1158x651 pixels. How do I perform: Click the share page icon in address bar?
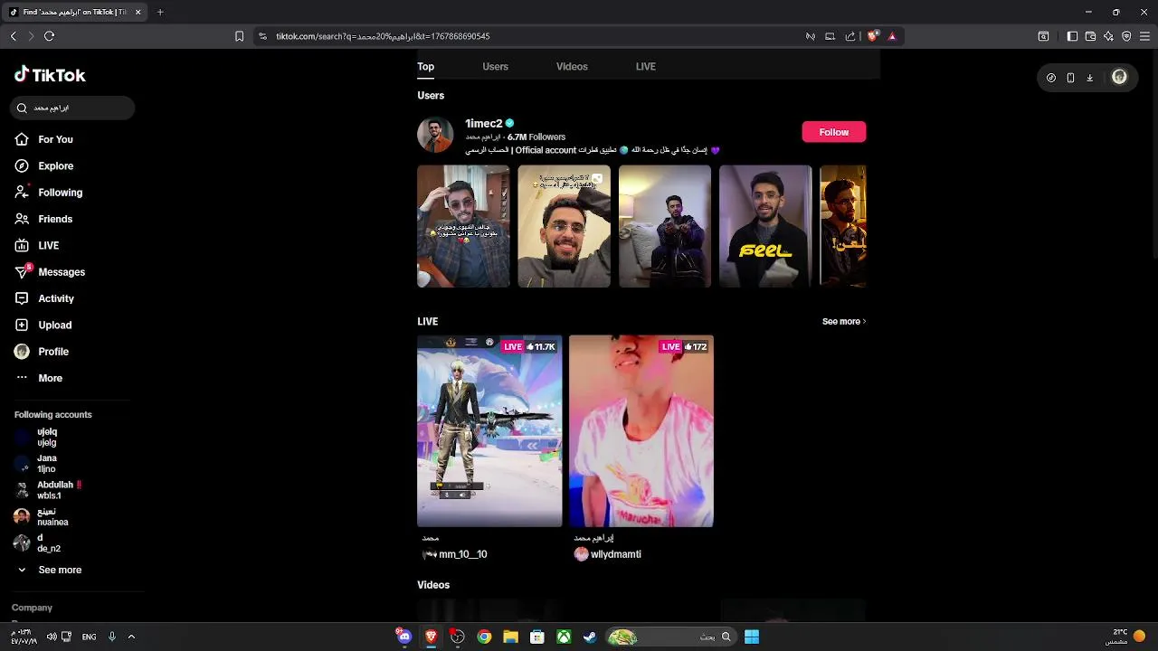click(850, 36)
